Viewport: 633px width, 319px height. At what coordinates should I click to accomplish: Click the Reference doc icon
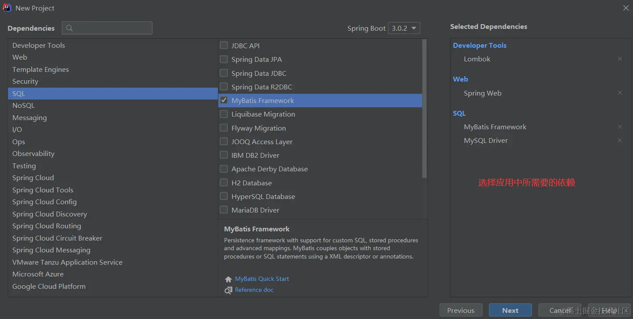coord(228,290)
